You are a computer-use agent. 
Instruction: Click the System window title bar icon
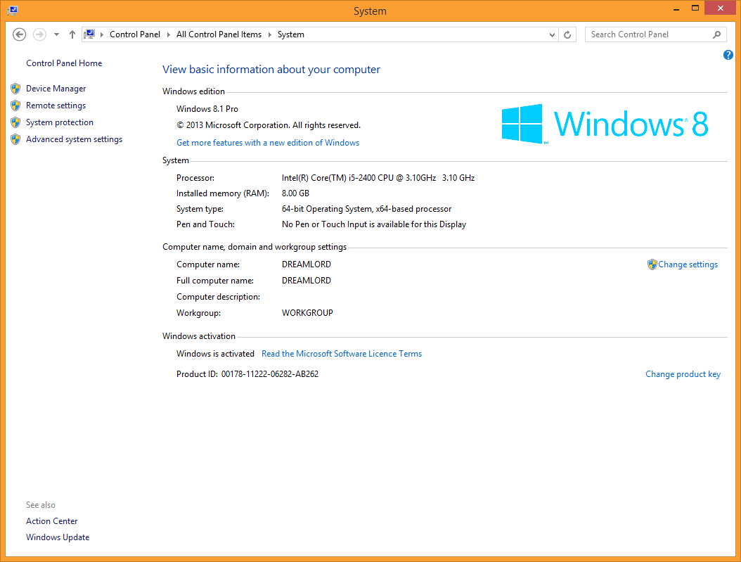(13, 10)
